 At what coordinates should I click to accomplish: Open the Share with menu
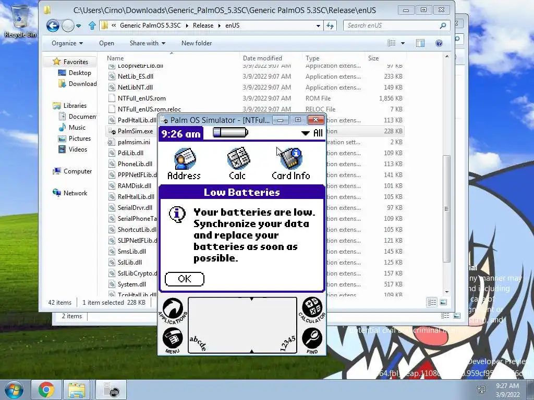148,43
